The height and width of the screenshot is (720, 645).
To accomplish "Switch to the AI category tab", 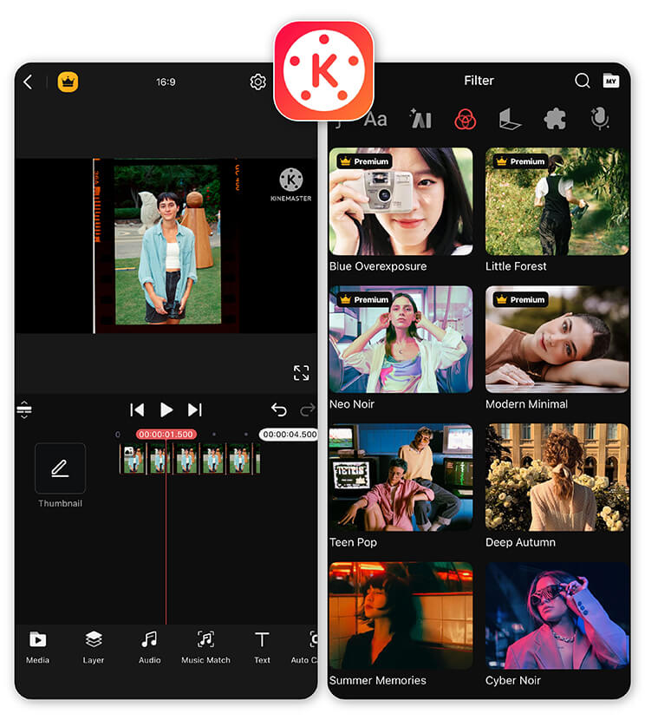I will coord(420,119).
